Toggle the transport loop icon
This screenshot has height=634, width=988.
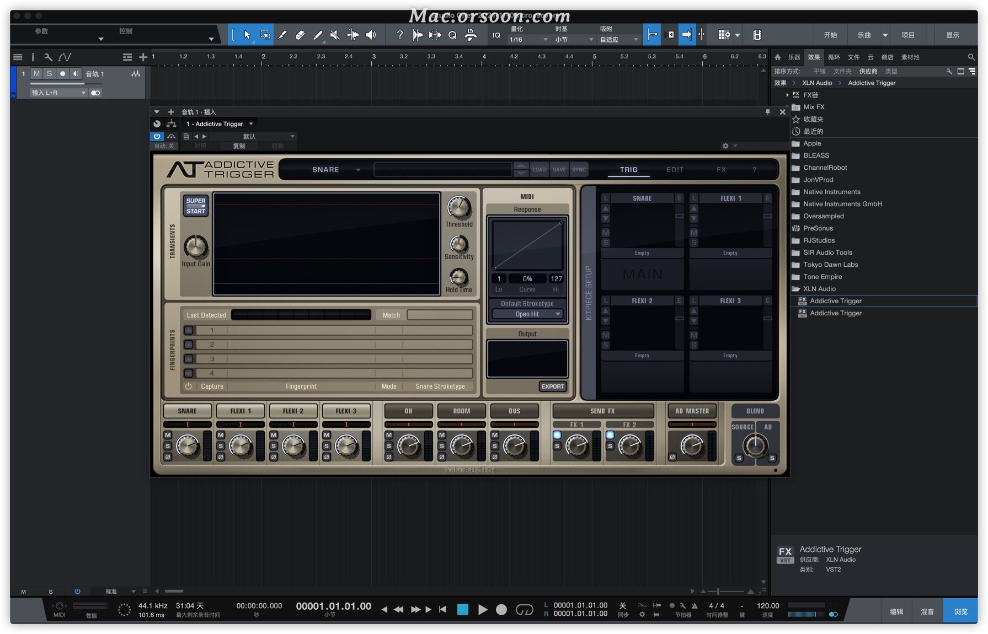pos(524,609)
